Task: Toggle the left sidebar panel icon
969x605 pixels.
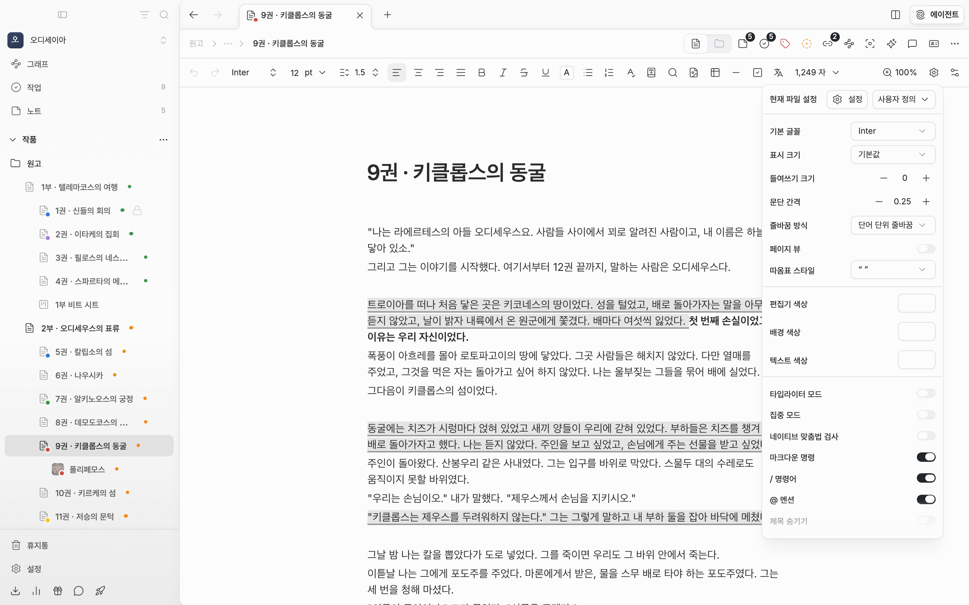Action: pyautogui.click(x=63, y=15)
